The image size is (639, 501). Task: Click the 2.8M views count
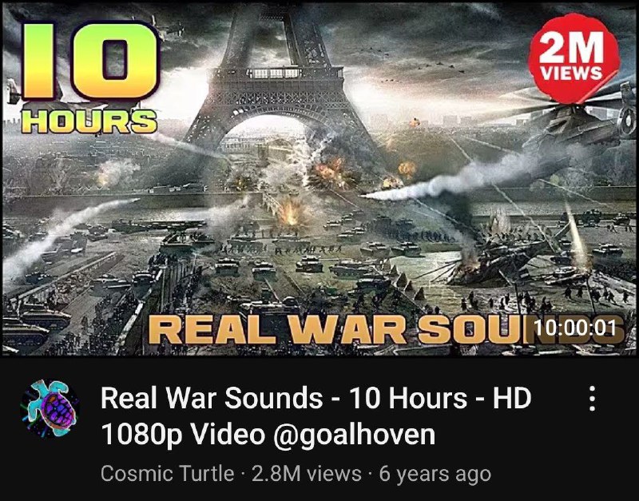(307, 474)
